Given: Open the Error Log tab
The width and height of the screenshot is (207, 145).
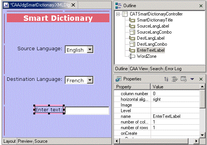Looking at the screenshot, I should (x=173, y=69).
